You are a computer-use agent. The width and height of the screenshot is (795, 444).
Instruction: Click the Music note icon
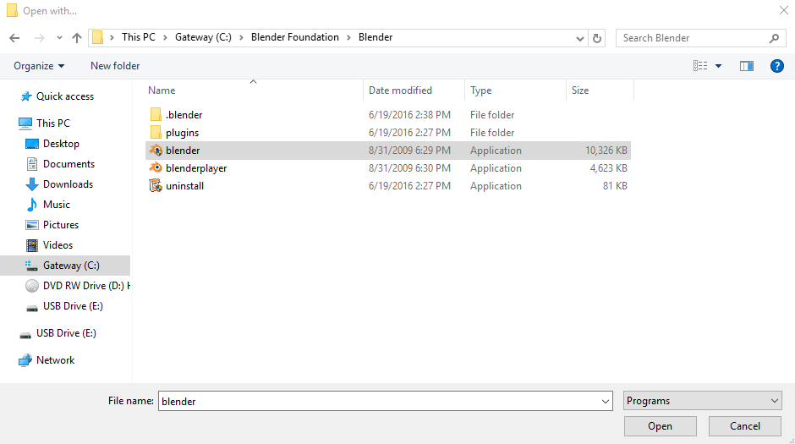click(x=32, y=205)
